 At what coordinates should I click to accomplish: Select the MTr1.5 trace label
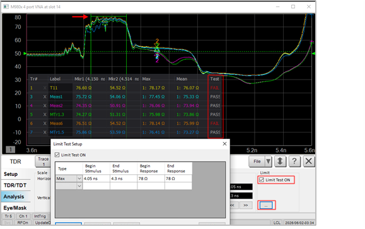pyautogui.click(x=57, y=132)
